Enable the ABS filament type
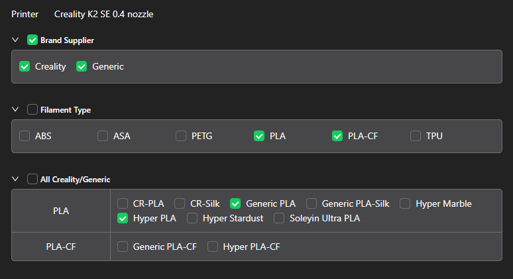The height and width of the screenshot is (279, 513). (x=25, y=136)
